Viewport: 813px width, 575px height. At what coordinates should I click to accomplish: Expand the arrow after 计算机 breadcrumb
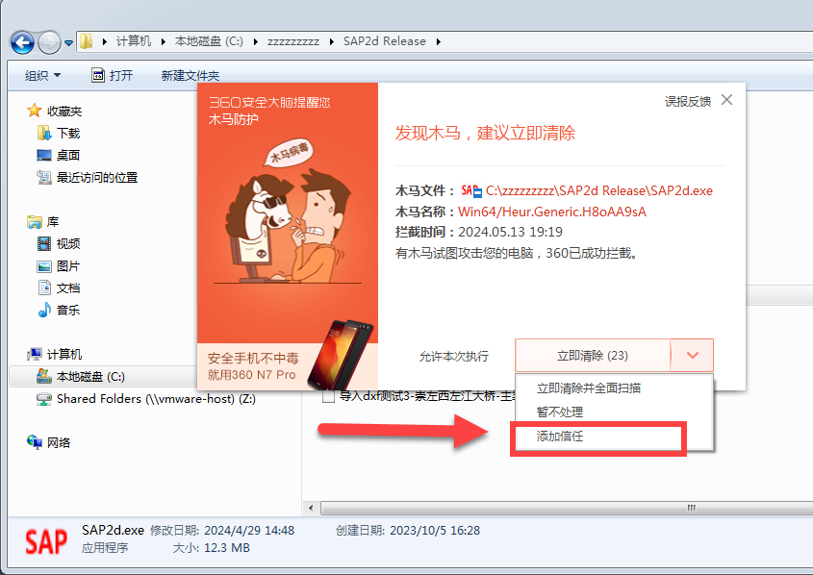click(x=164, y=42)
